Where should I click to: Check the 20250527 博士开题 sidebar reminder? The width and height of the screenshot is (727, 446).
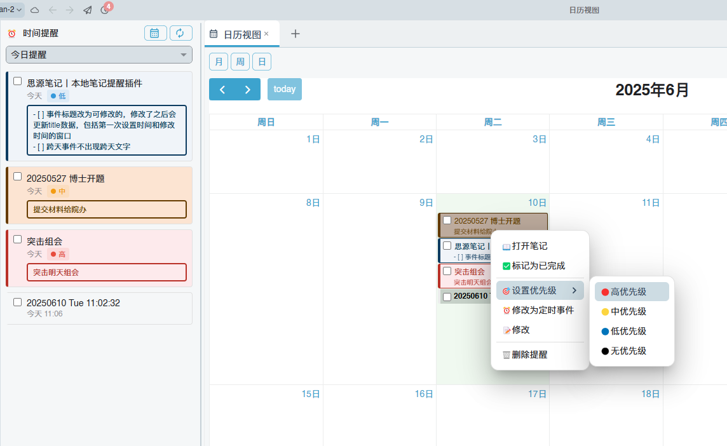pyautogui.click(x=18, y=177)
